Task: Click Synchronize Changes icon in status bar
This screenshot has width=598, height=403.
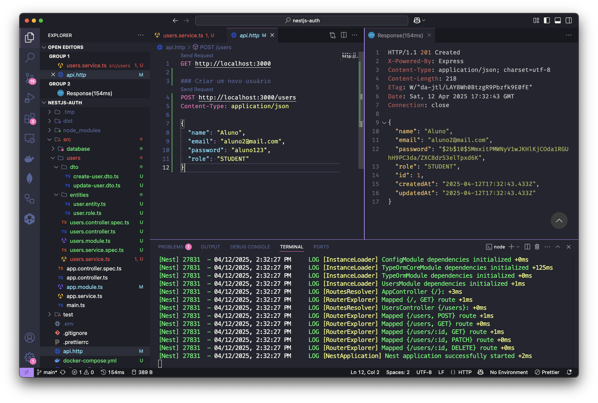Action: 63,372
